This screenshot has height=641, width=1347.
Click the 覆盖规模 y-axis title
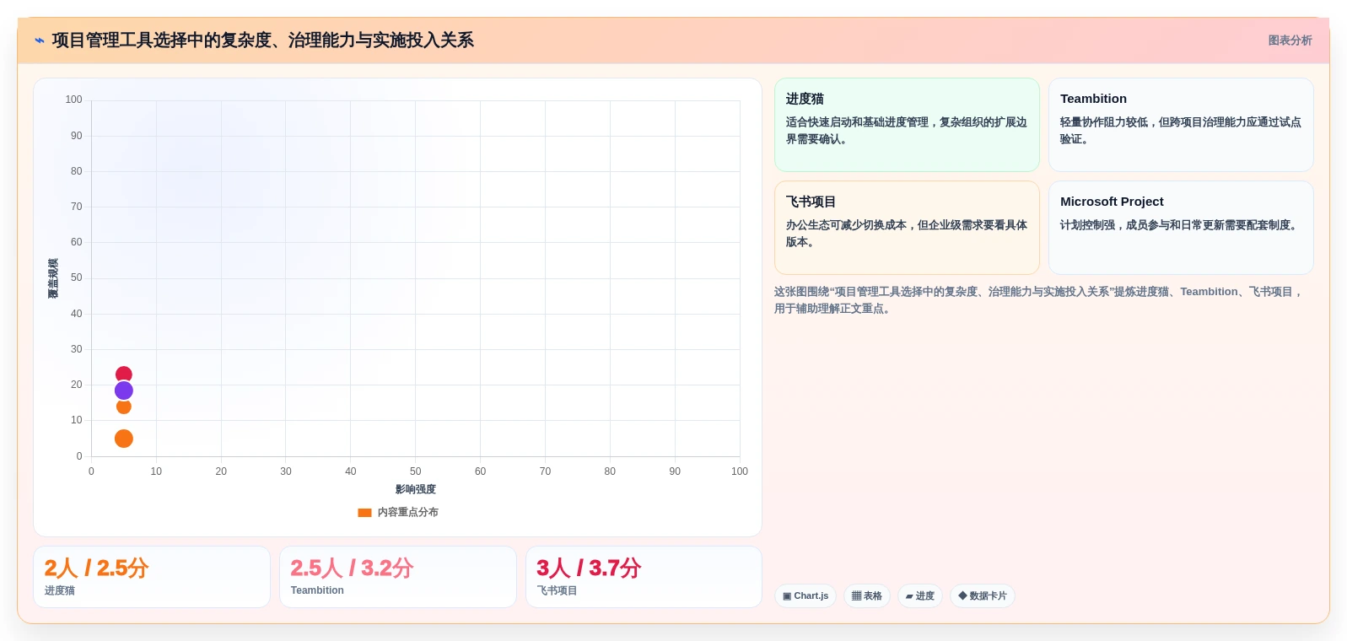pos(53,278)
